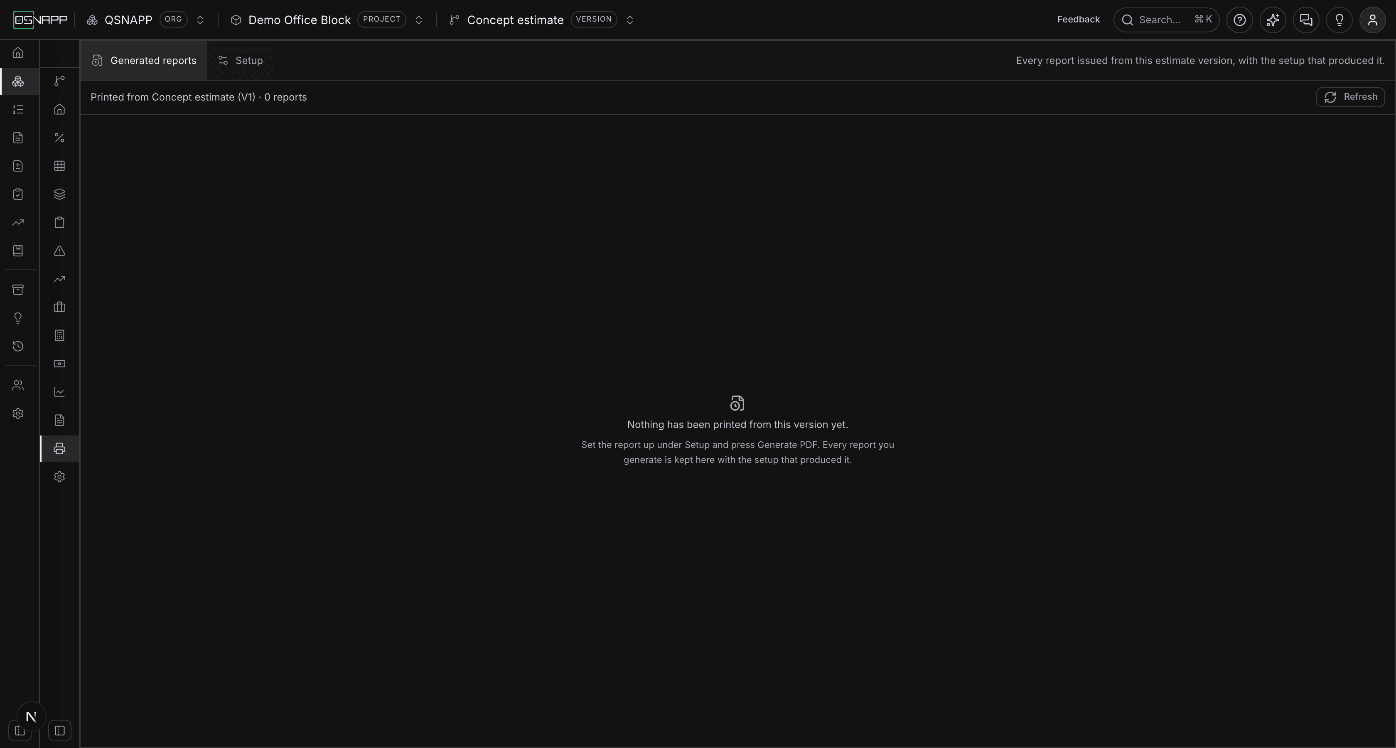The height and width of the screenshot is (748, 1396).
Task: Select the Generated reports tab
Action: pos(144,61)
